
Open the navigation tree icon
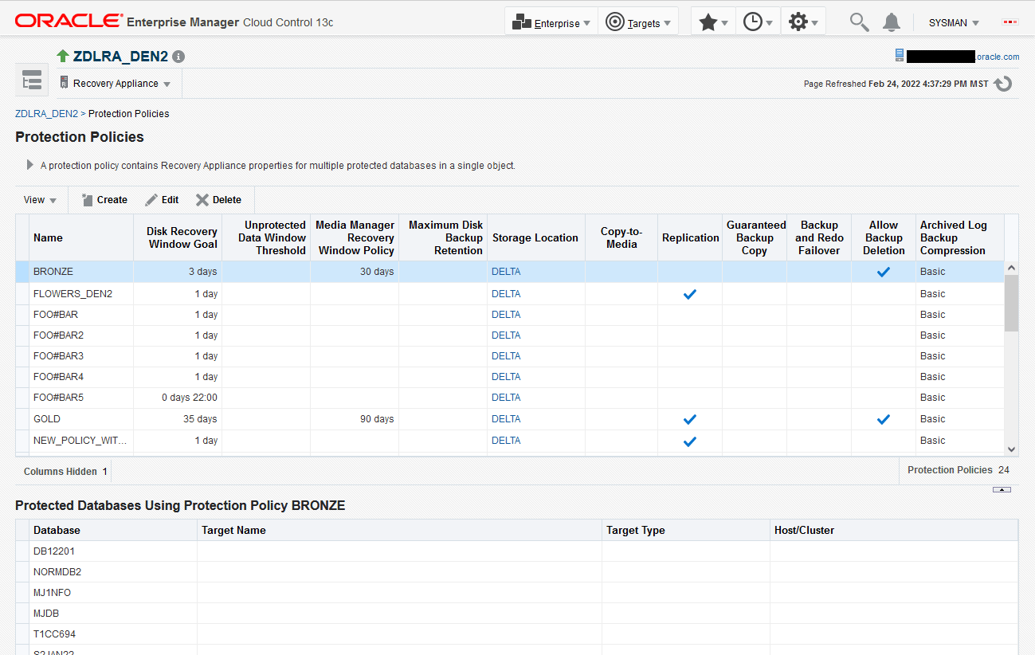click(32, 81)
